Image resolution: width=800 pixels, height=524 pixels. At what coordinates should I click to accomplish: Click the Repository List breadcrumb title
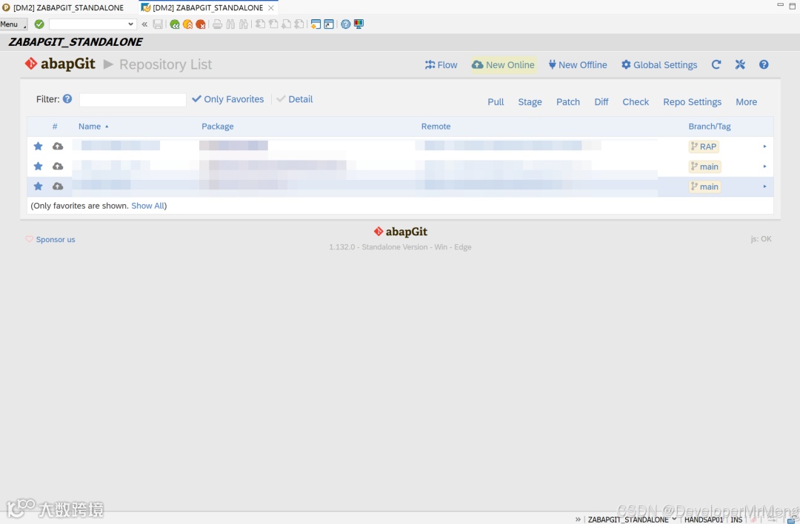click(165, 64)
